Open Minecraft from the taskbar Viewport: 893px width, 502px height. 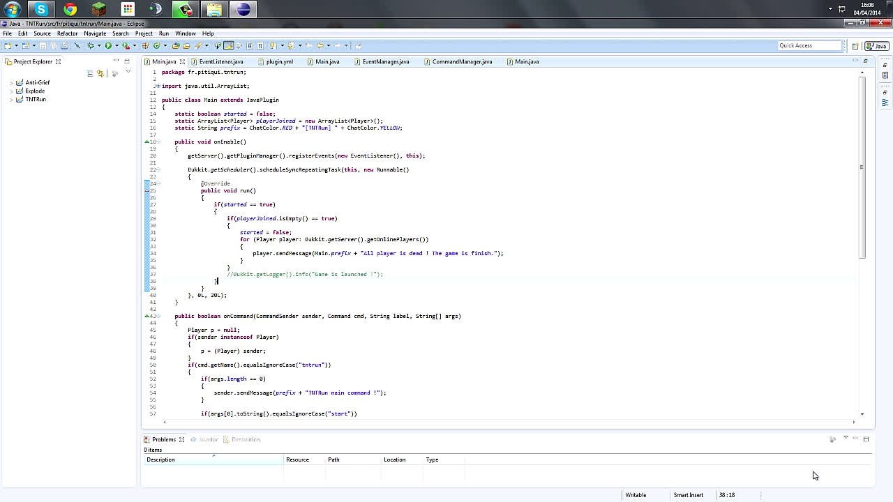98,9
